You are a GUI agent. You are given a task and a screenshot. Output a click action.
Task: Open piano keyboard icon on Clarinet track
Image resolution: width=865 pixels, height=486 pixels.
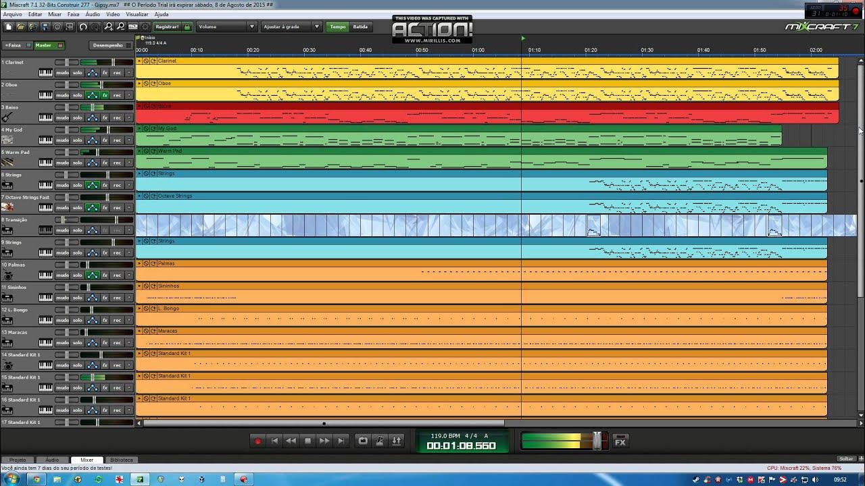(46, 72)
